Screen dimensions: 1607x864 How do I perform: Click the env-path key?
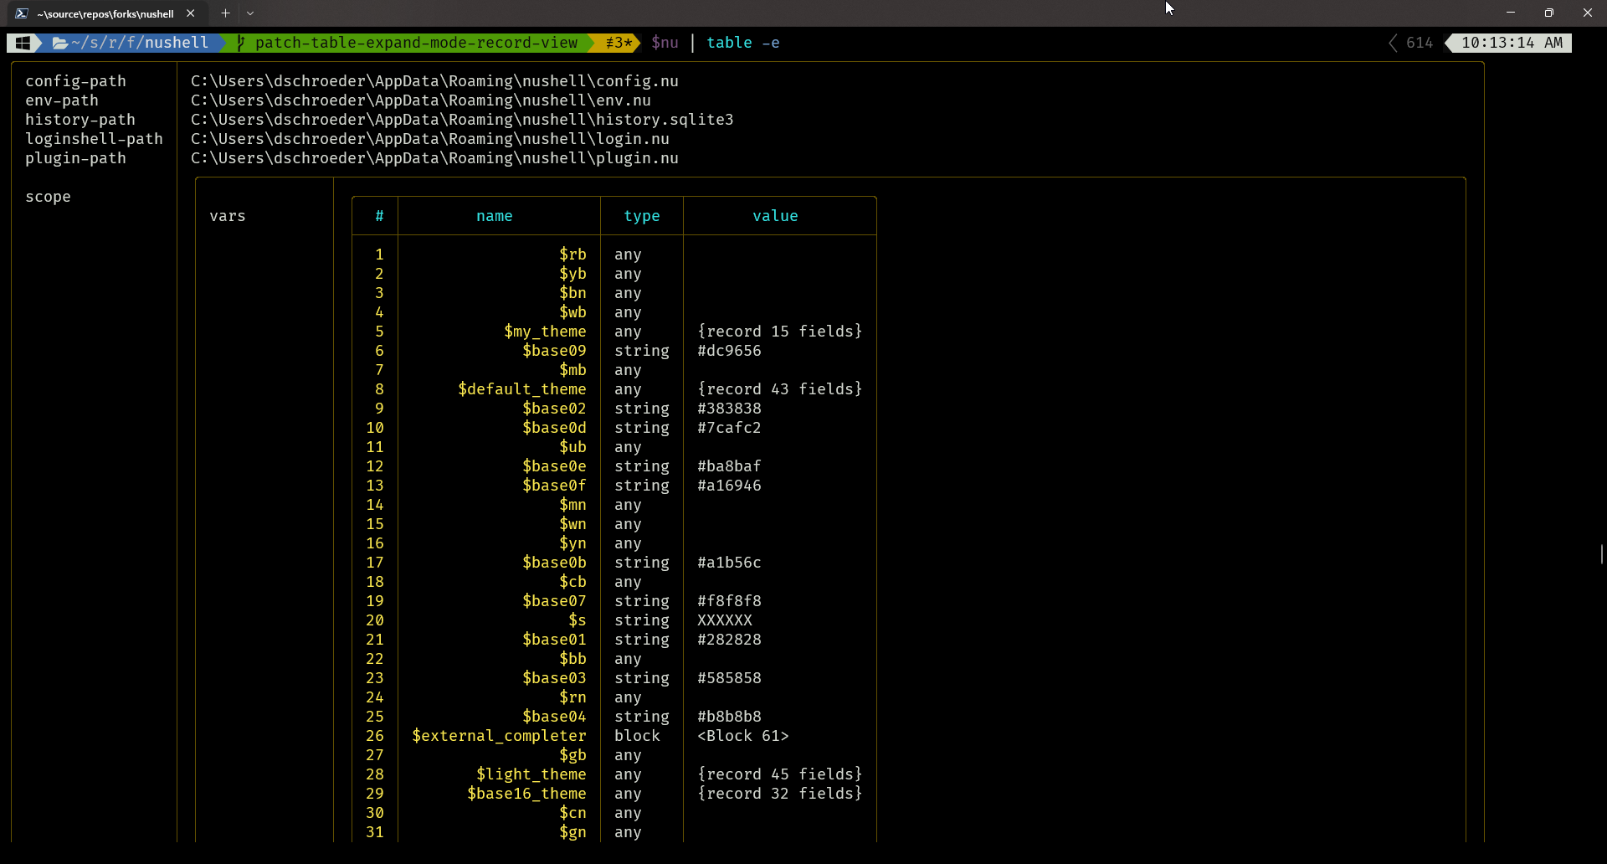click(62, 100)
